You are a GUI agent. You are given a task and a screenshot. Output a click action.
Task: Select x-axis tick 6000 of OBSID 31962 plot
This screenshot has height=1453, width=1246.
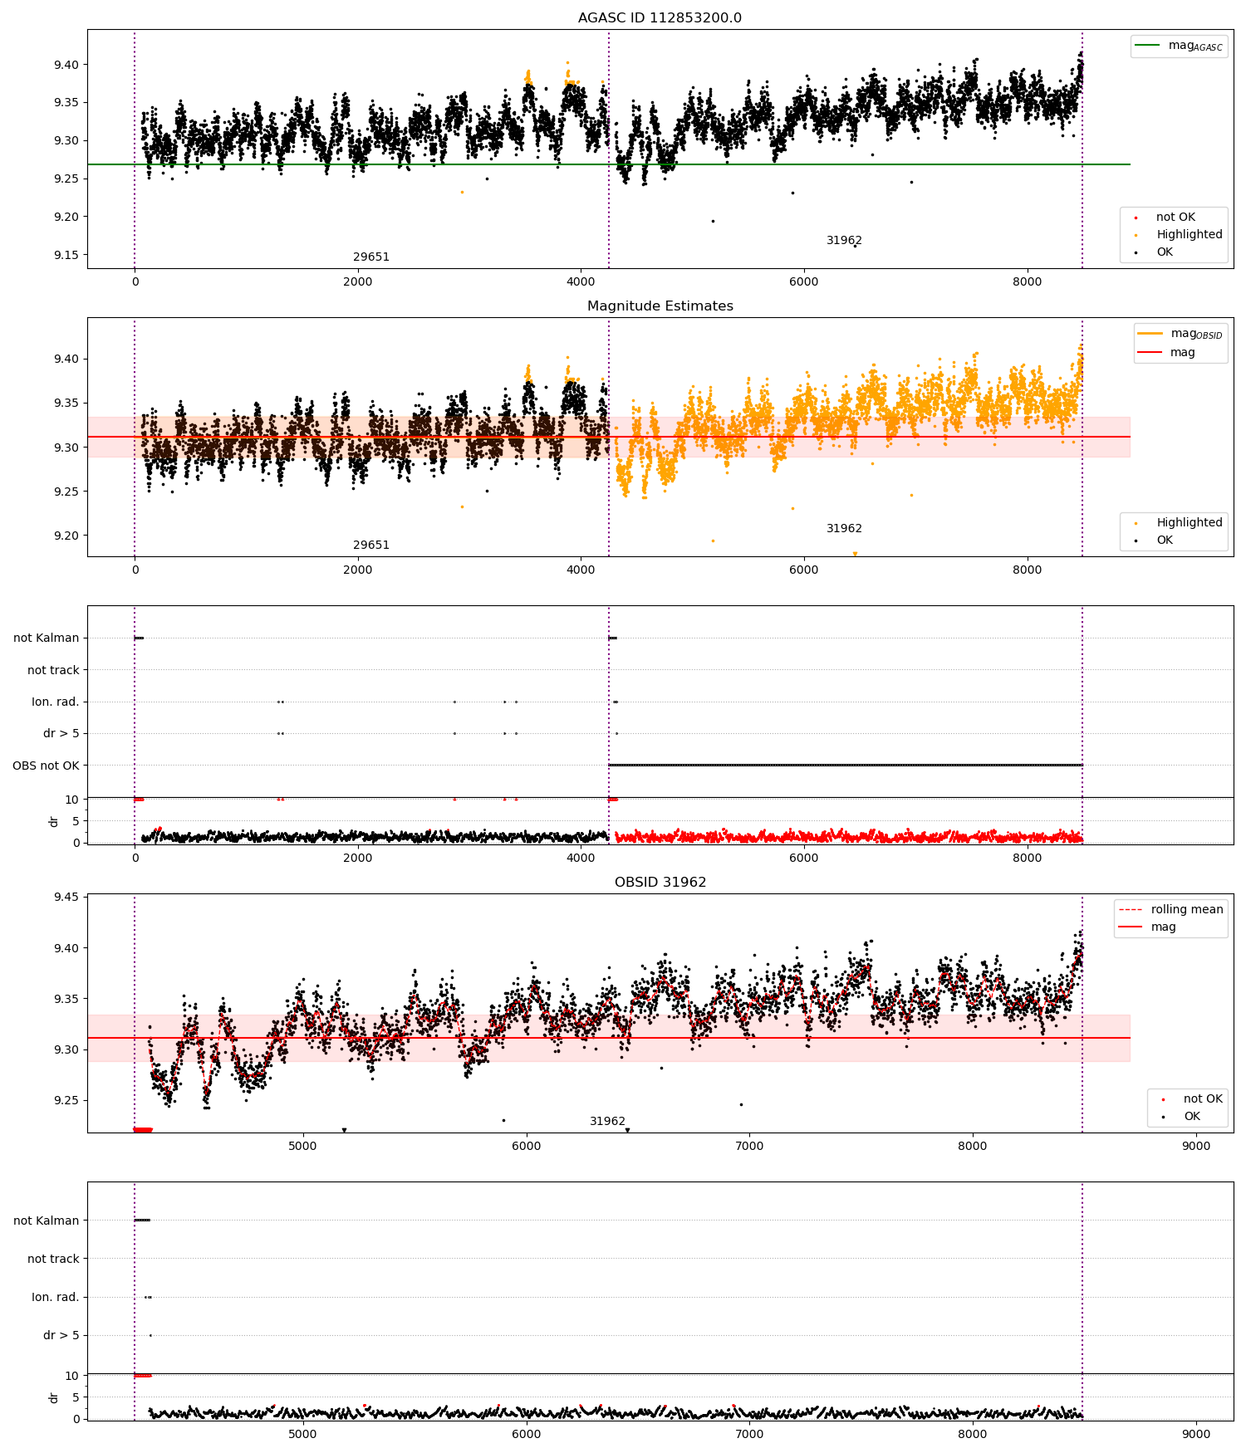click(526, 1147)
